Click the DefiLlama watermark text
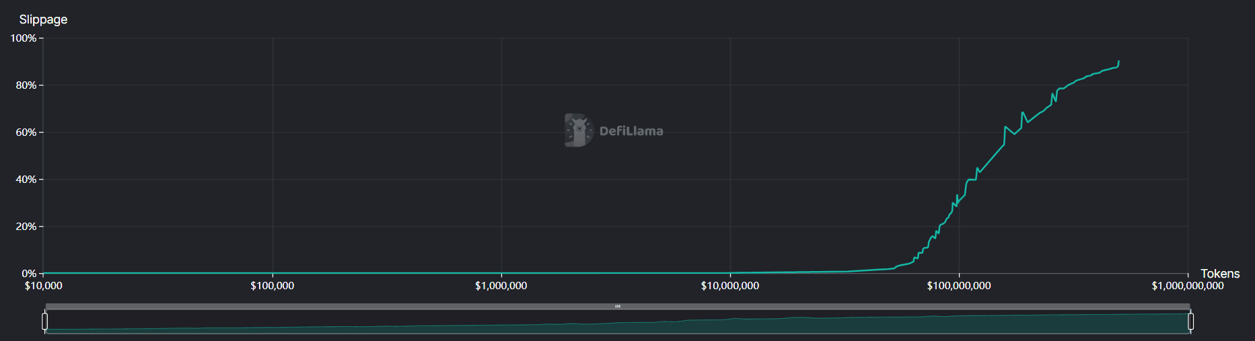Image resolution: width=1255 pixels, height=341 pixels. [x=631, y=131]
